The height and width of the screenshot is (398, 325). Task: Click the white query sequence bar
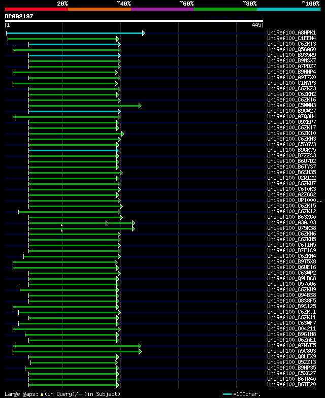pyautogui.click(x=134, y=21)
